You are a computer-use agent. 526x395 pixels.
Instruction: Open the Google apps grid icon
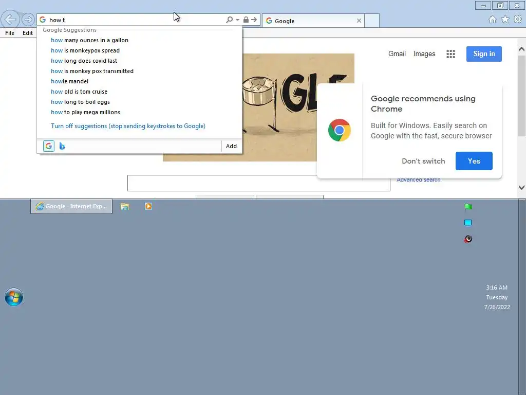coord(451,54)
